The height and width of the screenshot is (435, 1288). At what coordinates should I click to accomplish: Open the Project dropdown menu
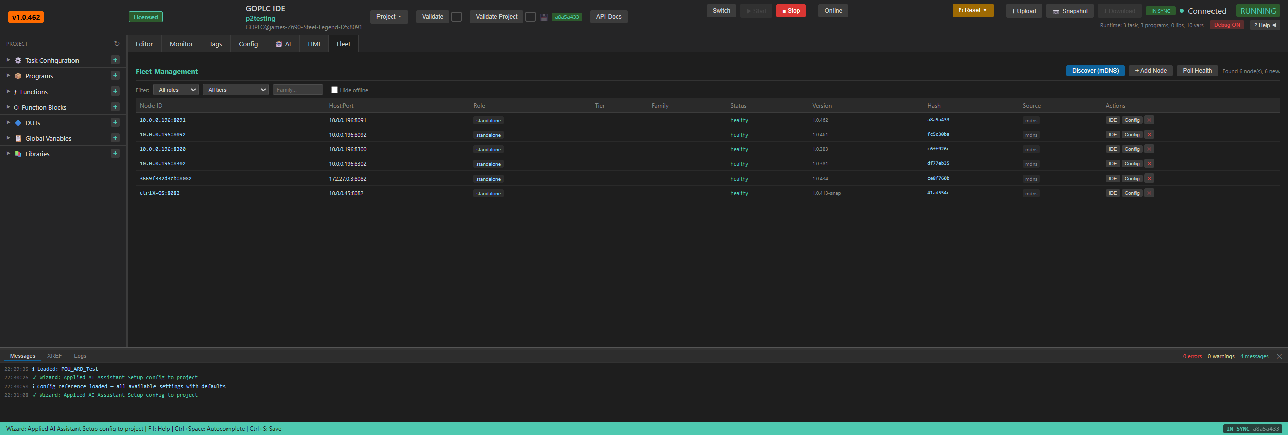(389, 17)
